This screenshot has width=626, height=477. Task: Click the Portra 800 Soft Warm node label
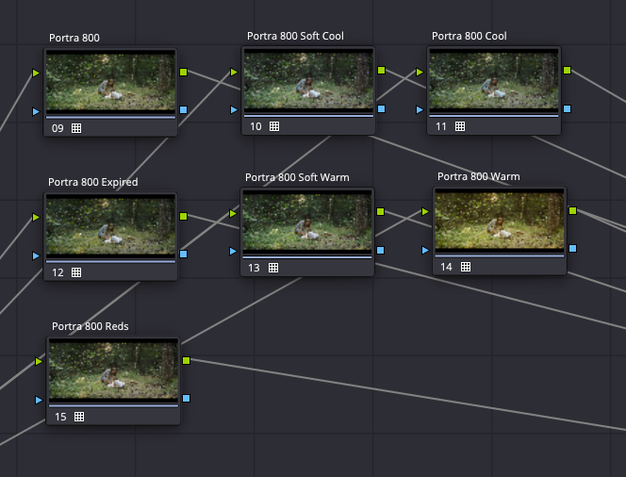(x=297, y=177)
